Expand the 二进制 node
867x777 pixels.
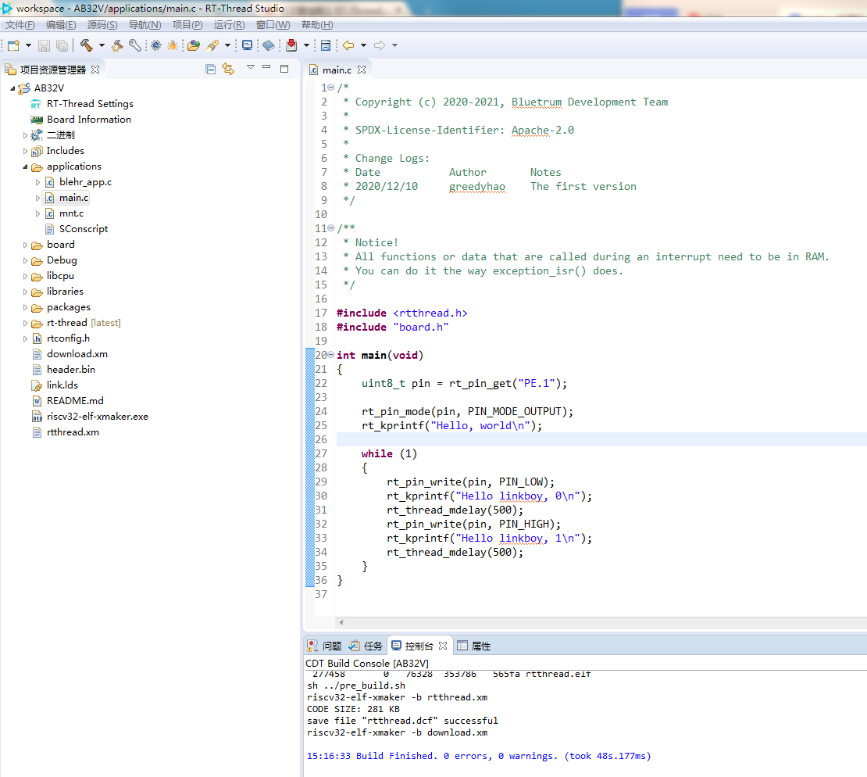pyautogui.click(x=25, y=135)
